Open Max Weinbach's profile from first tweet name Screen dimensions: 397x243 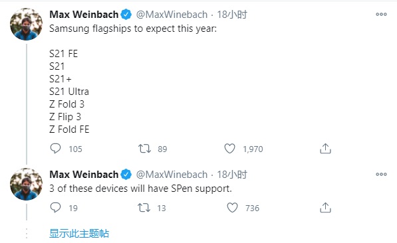[84, 15]
